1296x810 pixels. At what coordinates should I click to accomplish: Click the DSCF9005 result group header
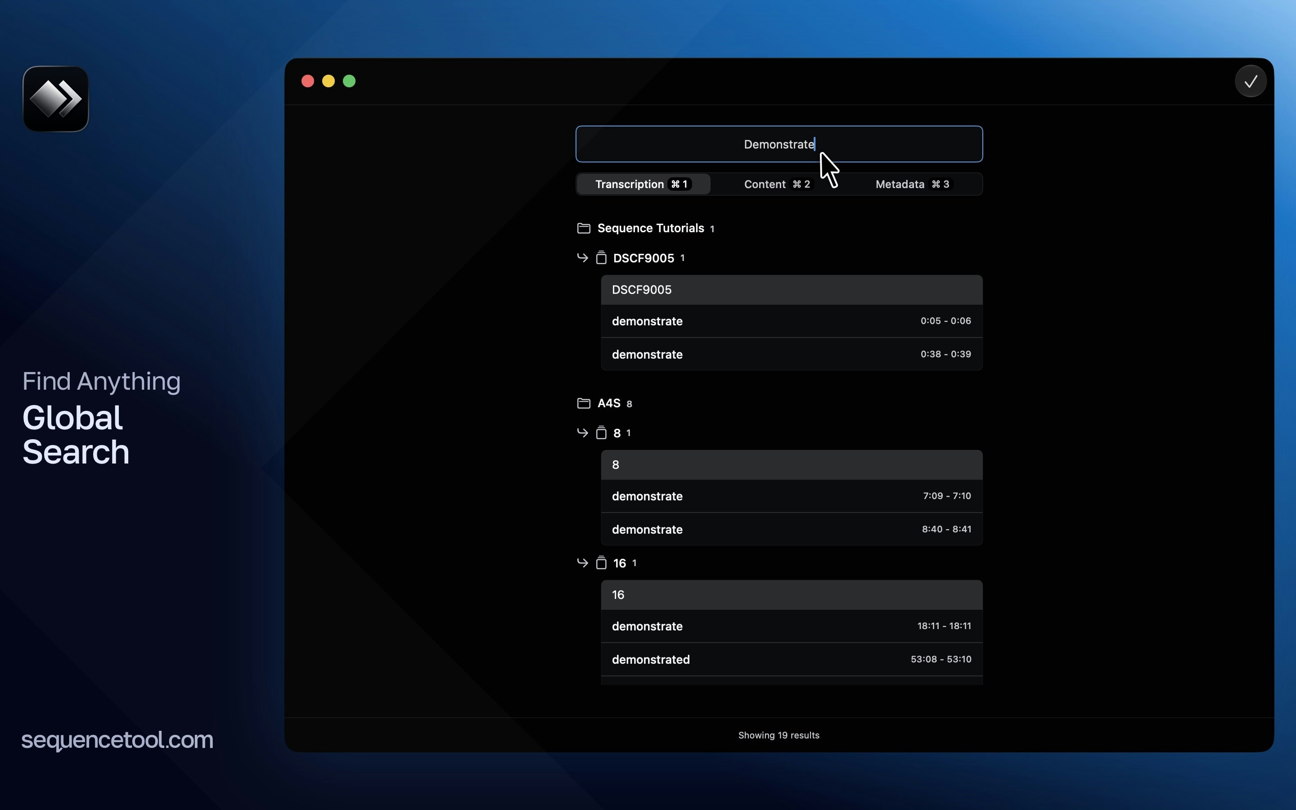click(x=792, y=290)
